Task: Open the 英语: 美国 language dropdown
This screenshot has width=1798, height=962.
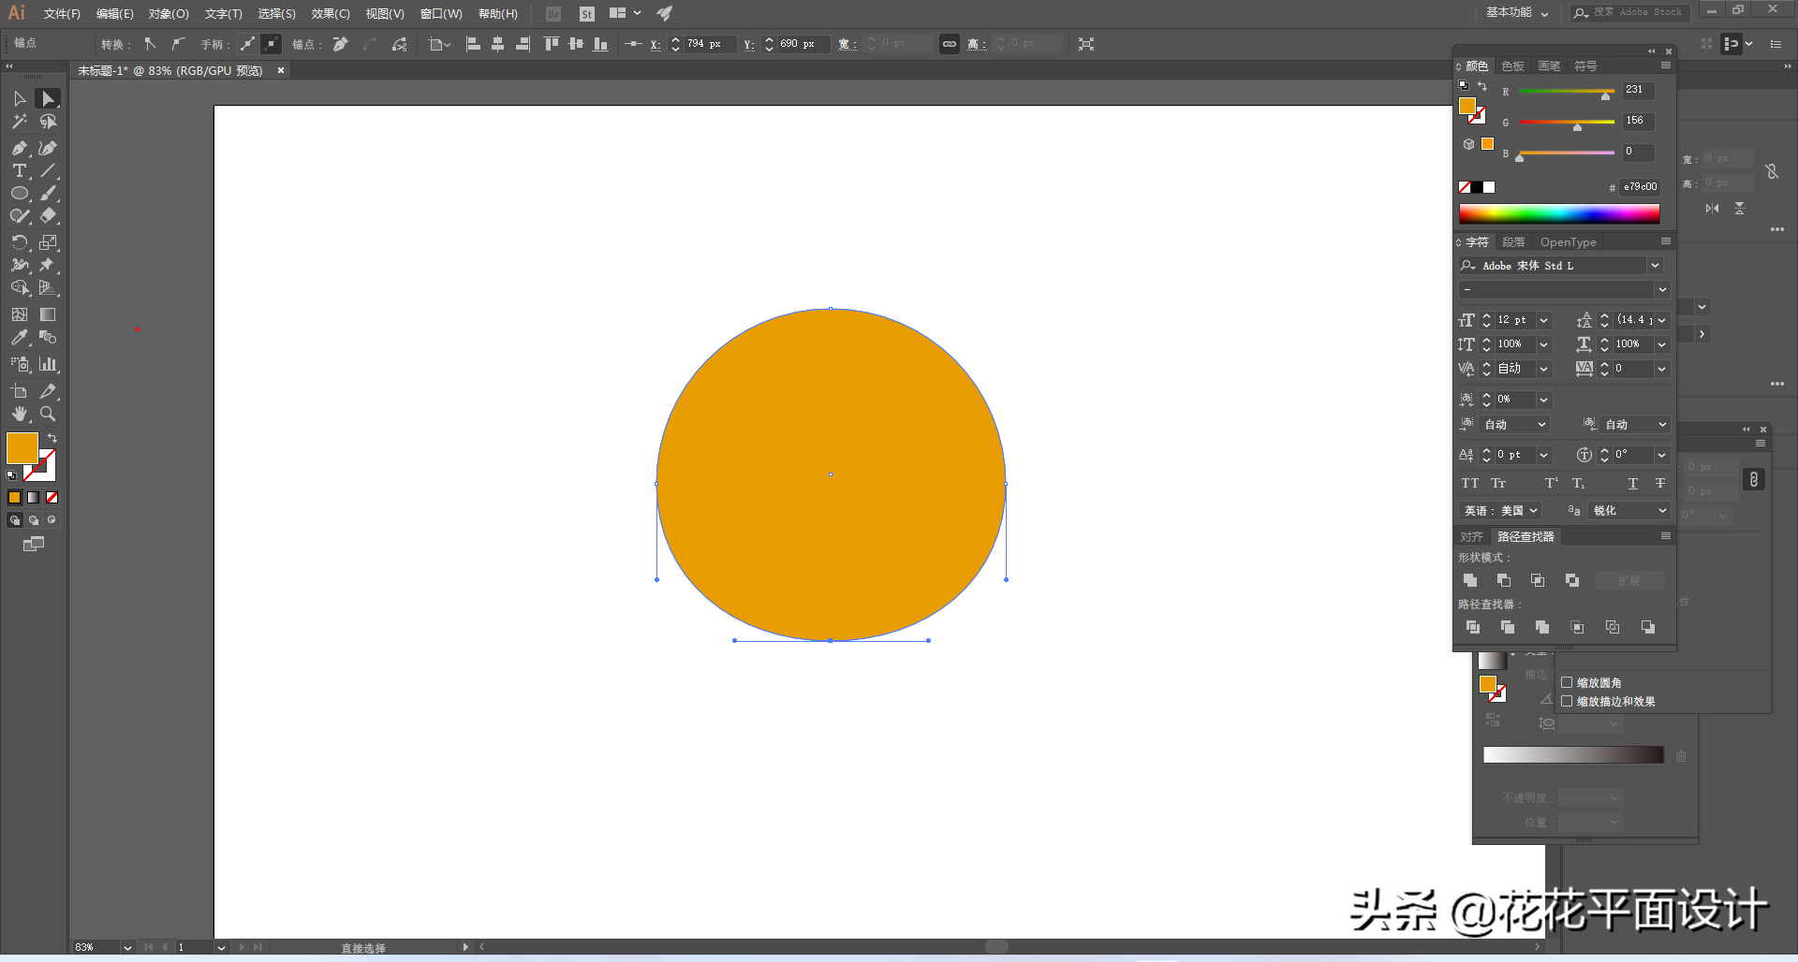Action: tap(1501, 511)
